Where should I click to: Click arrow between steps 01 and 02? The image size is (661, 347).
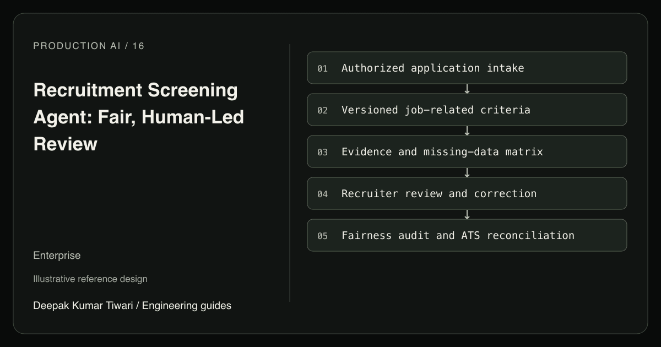[467, 89]
